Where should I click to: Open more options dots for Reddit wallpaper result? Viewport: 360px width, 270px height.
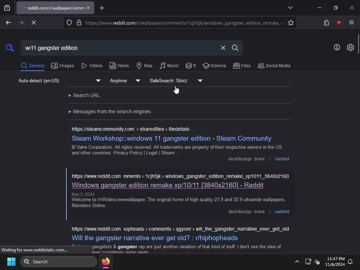[270, 212]
